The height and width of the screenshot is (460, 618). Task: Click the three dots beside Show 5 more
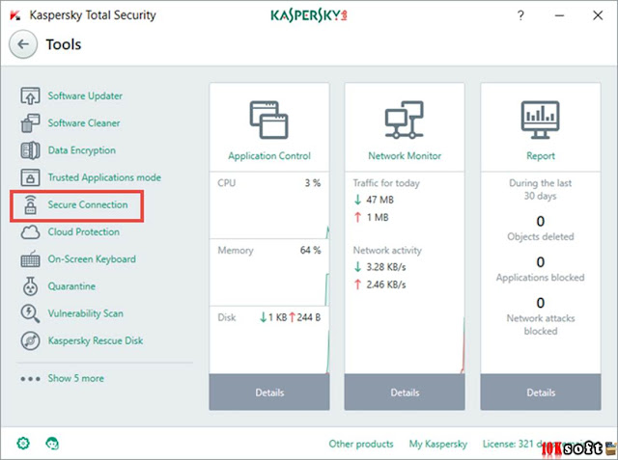coord(30,379)
